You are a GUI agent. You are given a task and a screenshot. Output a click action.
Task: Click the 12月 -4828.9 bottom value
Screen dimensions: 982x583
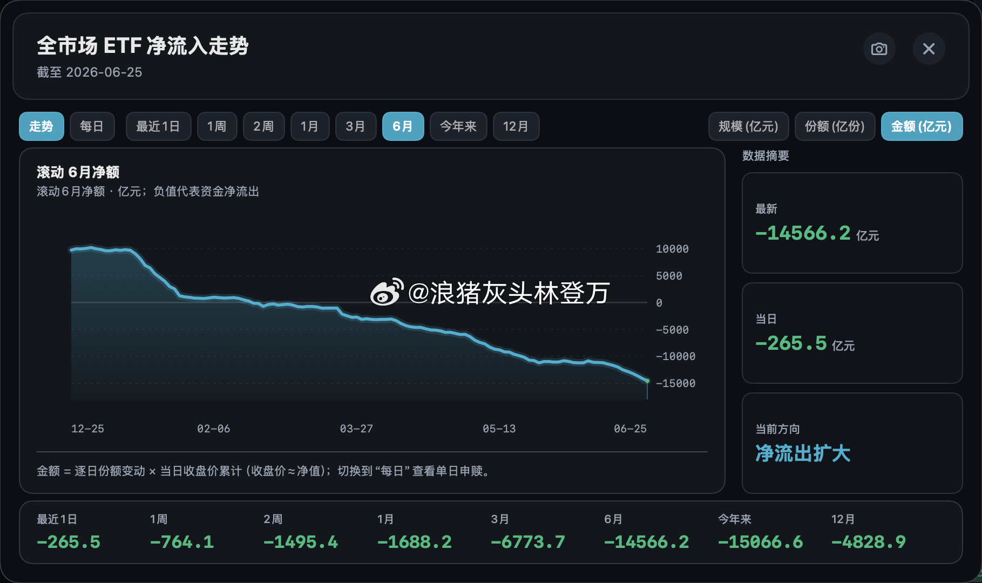point(869,542)
